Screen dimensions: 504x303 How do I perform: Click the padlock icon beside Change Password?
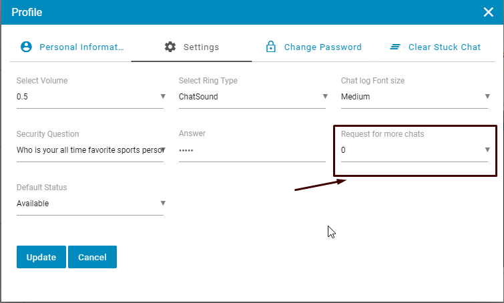pos(271,47)
